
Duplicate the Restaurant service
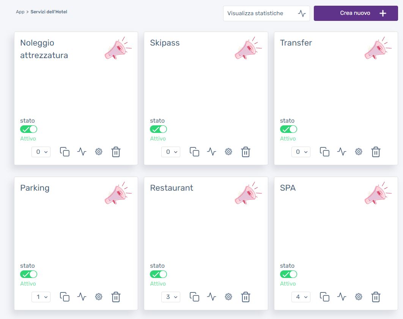[x=194, y=297]
